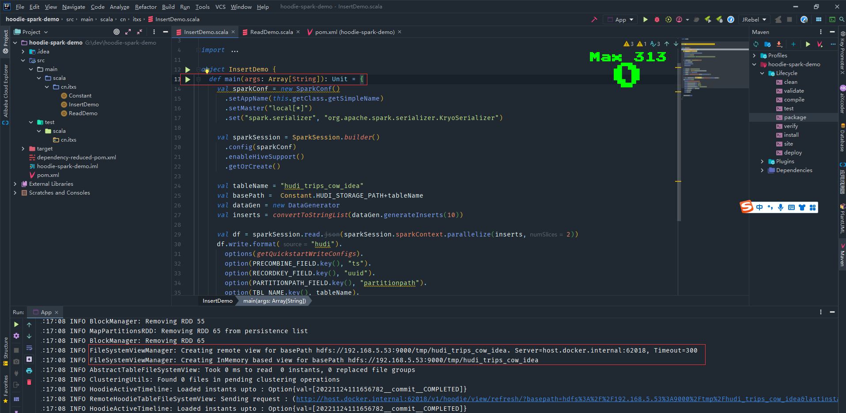Jump to next highlighted error arrow
The height and width of the screenshot is (413, 846).
coord(676,44)
